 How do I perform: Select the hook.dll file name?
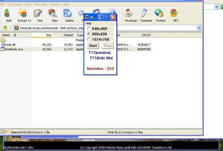tap(10, 44)
